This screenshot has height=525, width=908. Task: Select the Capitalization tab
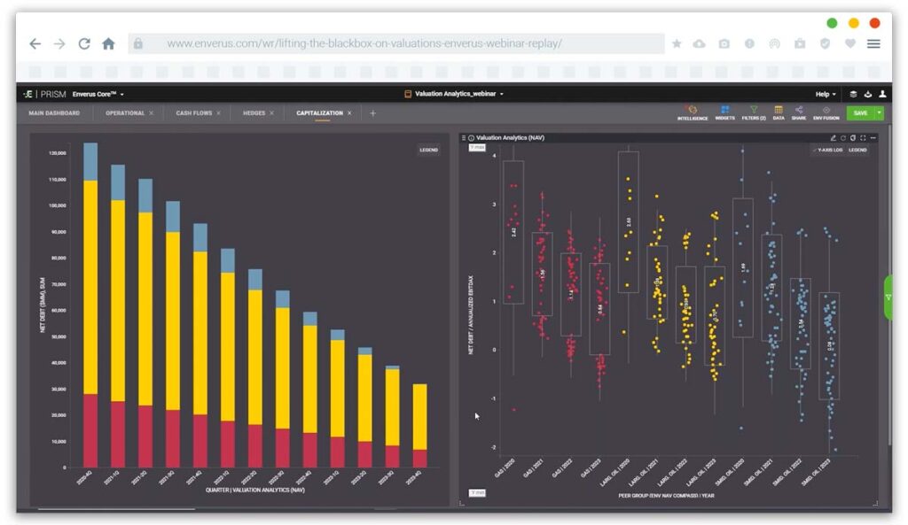[321, 112]
